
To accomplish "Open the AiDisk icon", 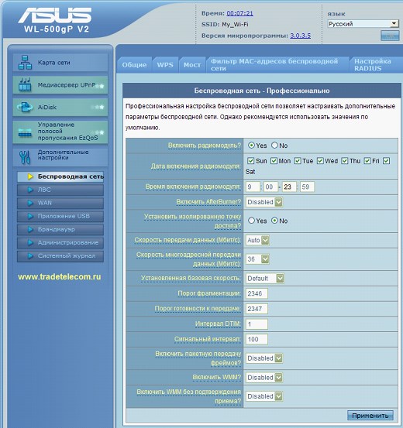I will [25, 107].
